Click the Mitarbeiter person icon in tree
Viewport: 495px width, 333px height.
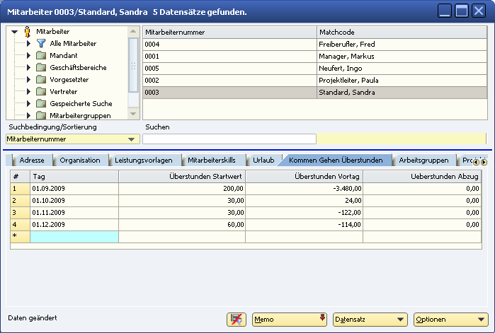[x=28, y=32]
